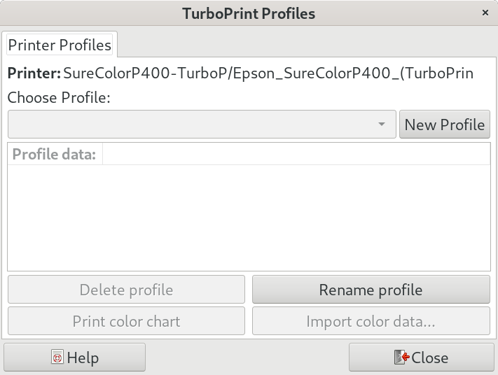Viewport: 498px width, 375px height.
Task: Click the exit door icon on Close button
Action: click(x=401, y=358)
